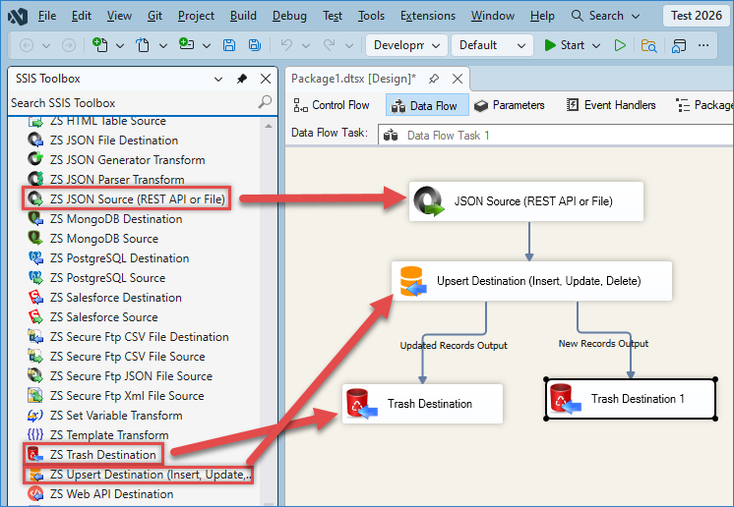Click the Save file toolbar icon

pyautogui.click(x=229, y=45)
